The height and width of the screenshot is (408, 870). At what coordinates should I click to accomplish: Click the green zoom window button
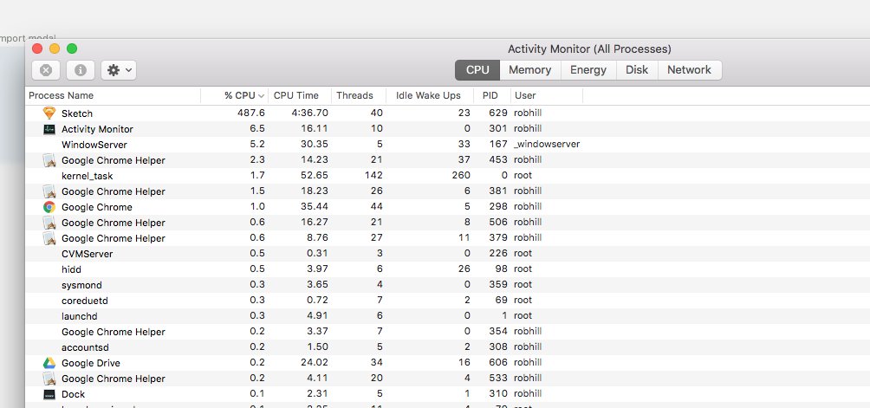[x=72, y=49]
